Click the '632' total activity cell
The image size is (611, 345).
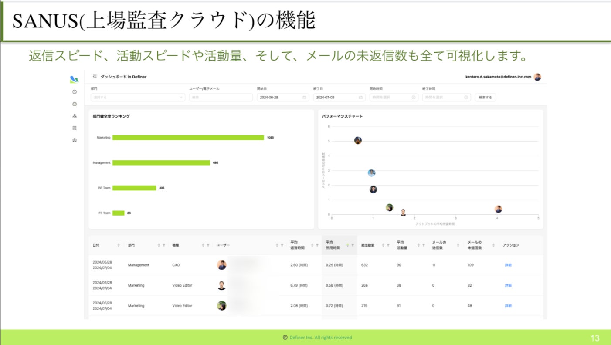pos(365,265)
